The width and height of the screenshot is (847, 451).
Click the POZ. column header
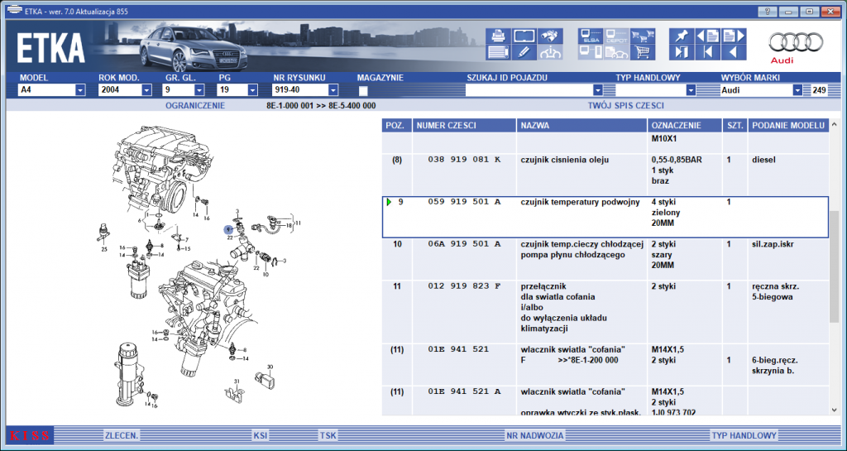[397, 125]
